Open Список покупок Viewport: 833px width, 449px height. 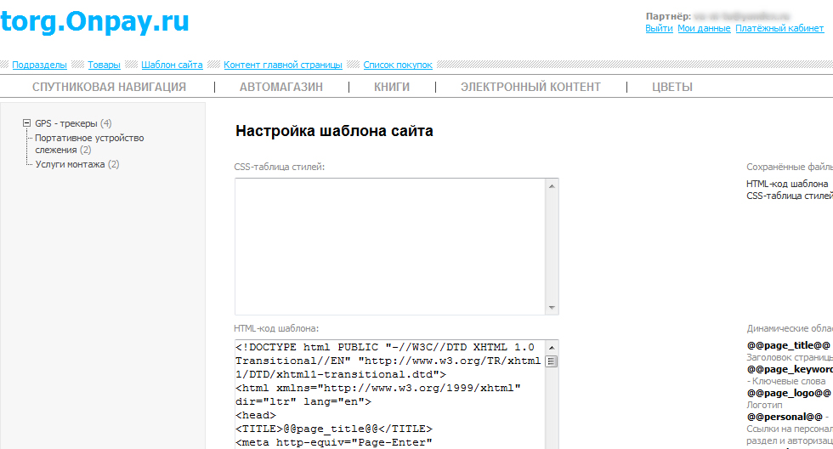(x=398, y=65)
